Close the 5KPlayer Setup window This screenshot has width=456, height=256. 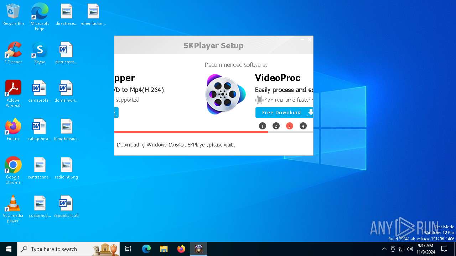coord(309,39)
